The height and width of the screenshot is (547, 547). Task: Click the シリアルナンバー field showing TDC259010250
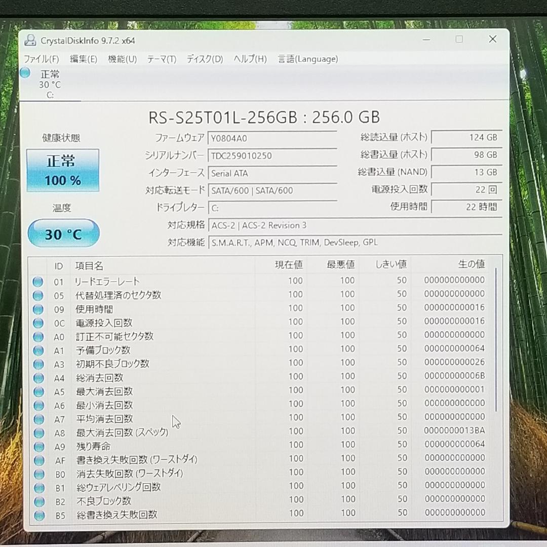(272, 155)
